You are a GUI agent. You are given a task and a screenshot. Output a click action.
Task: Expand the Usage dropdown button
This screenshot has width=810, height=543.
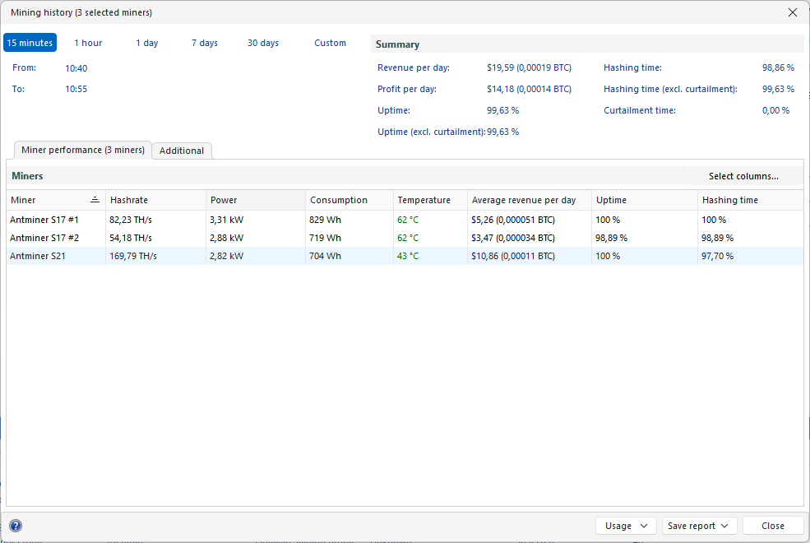click(x=626, y=526)
